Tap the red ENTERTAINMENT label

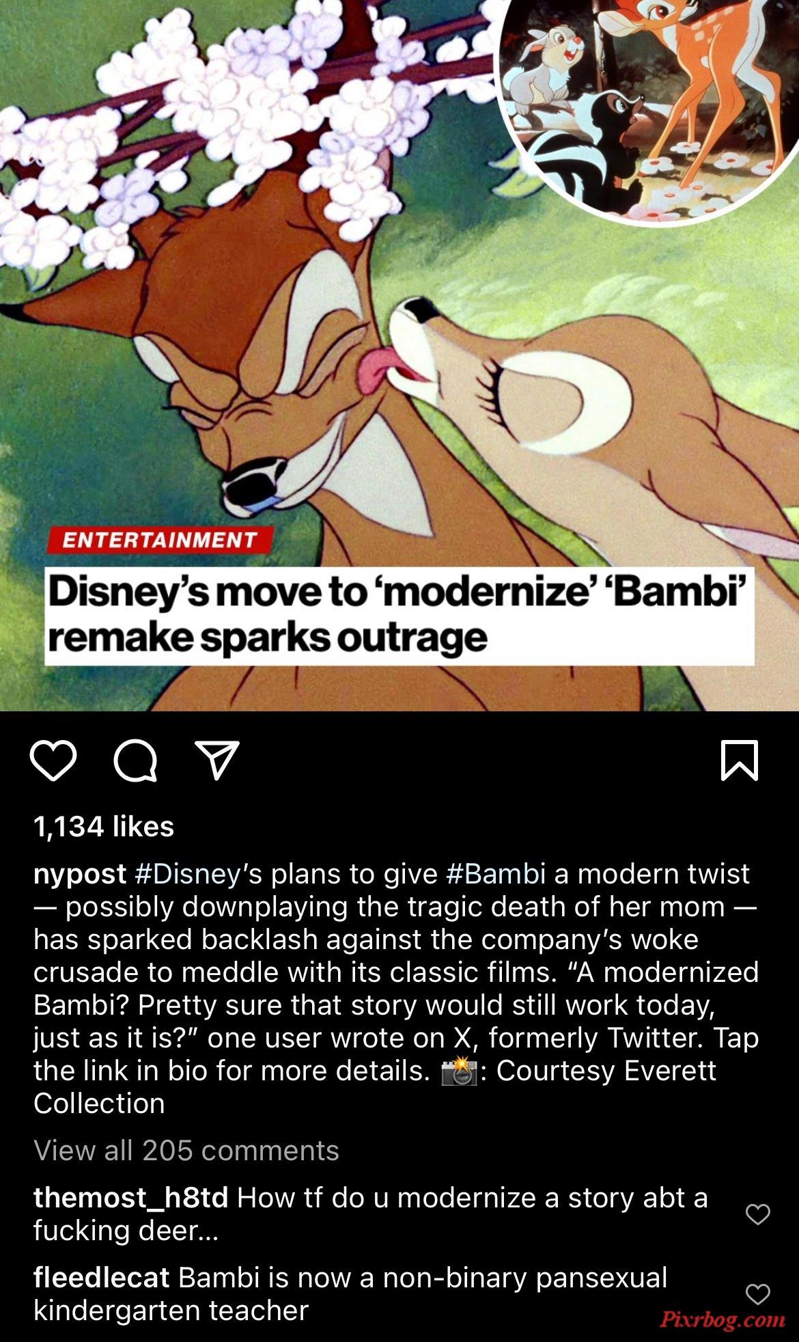pyautogui.click(x=160, y=540)
